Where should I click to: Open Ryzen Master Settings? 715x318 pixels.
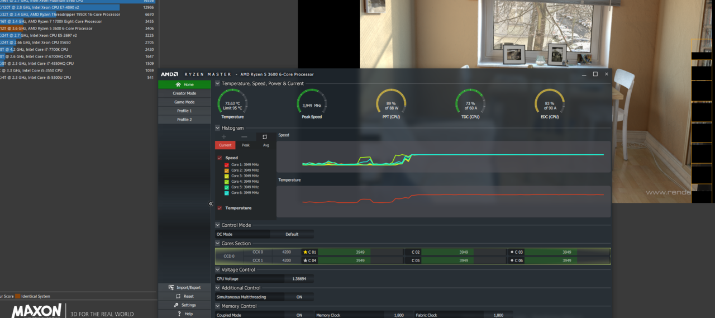pos(184,305)
